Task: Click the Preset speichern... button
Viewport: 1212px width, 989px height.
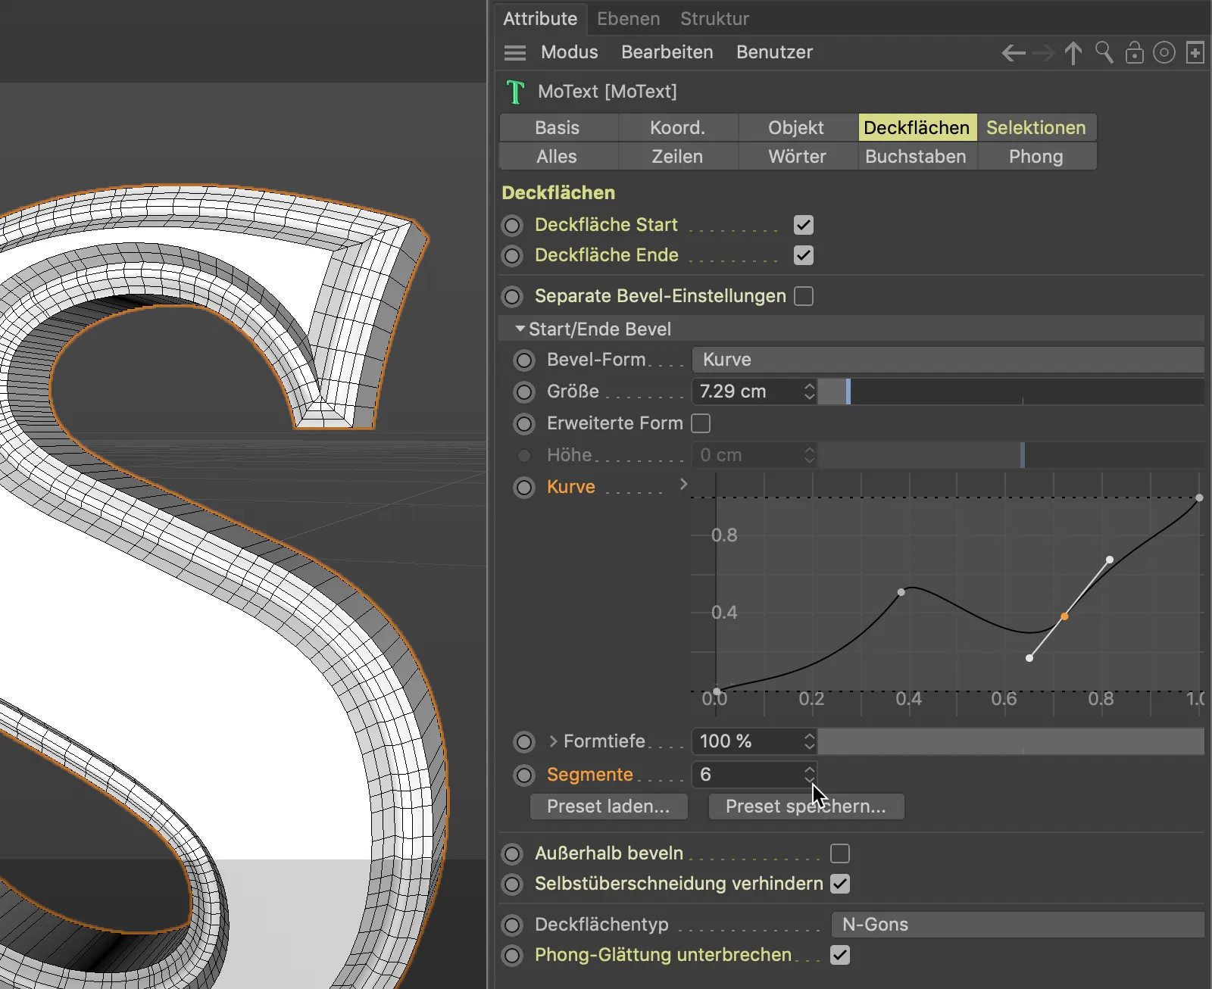Action: pyautogui.click(x=806, y=806)
